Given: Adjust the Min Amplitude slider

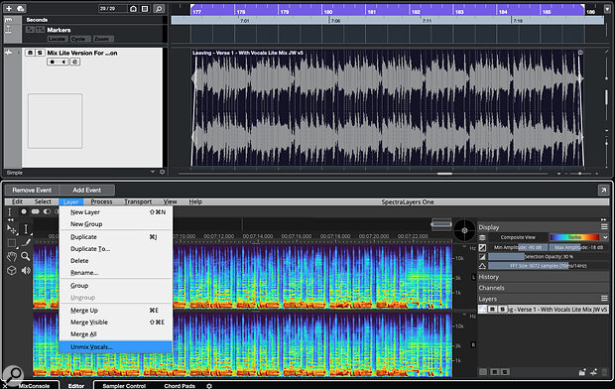Looking at the screenshot, I should [x=518, y=247].
